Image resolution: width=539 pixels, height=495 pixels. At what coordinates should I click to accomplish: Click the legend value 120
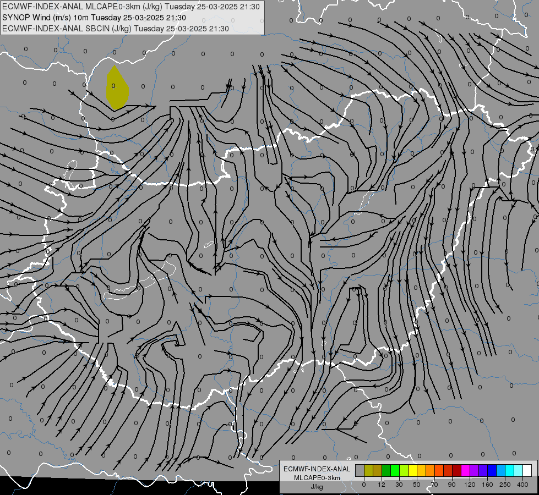pos(470,485)
